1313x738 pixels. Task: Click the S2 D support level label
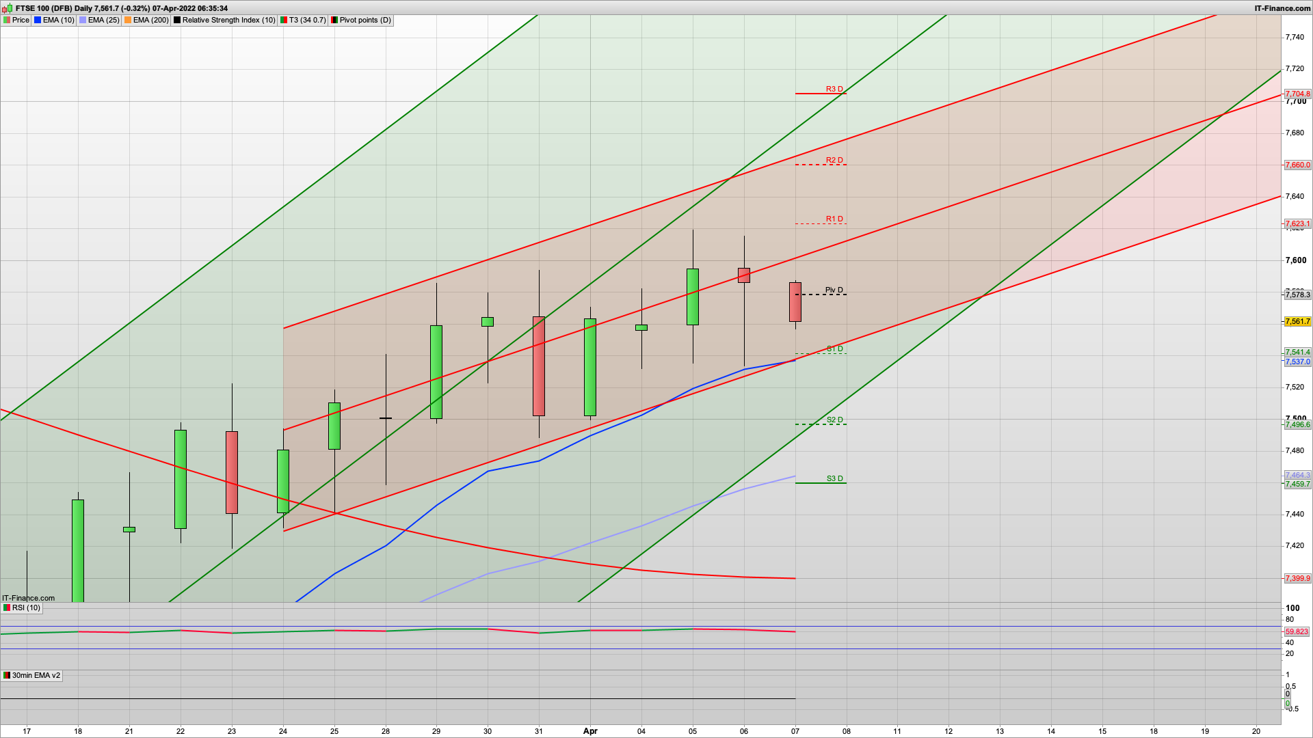tap(834, 420)
